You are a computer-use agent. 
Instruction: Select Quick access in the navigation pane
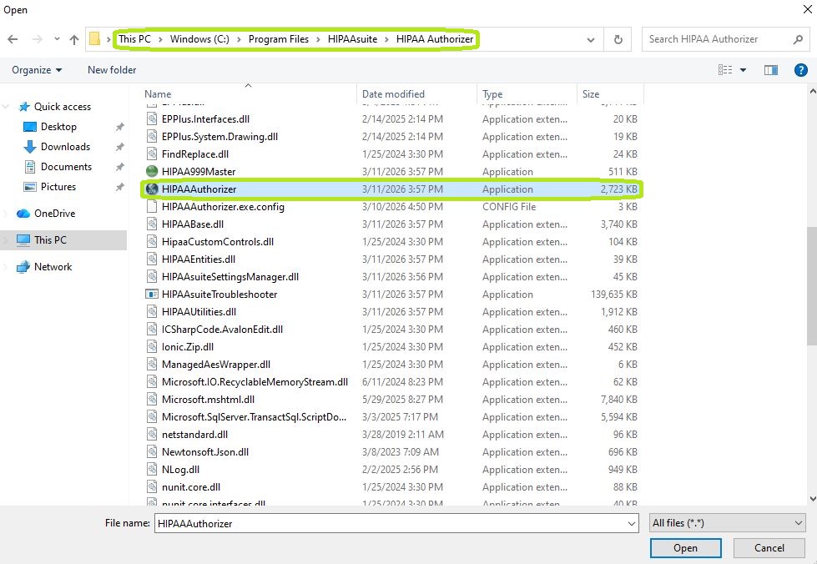(63, 107)
